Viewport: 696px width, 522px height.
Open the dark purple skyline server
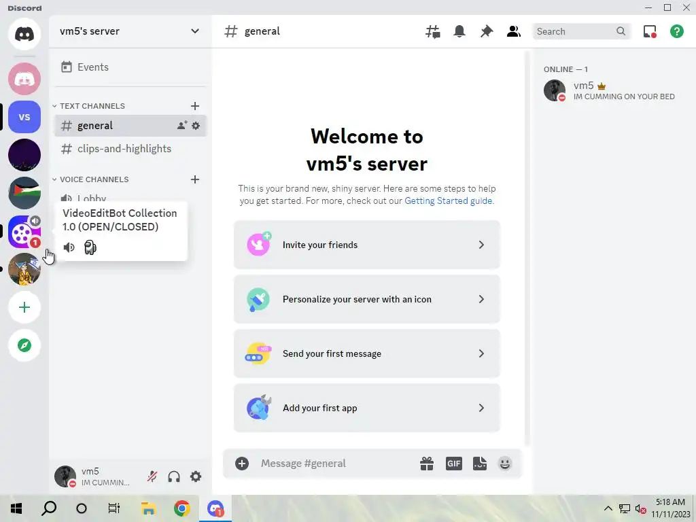tap(24, 155)
